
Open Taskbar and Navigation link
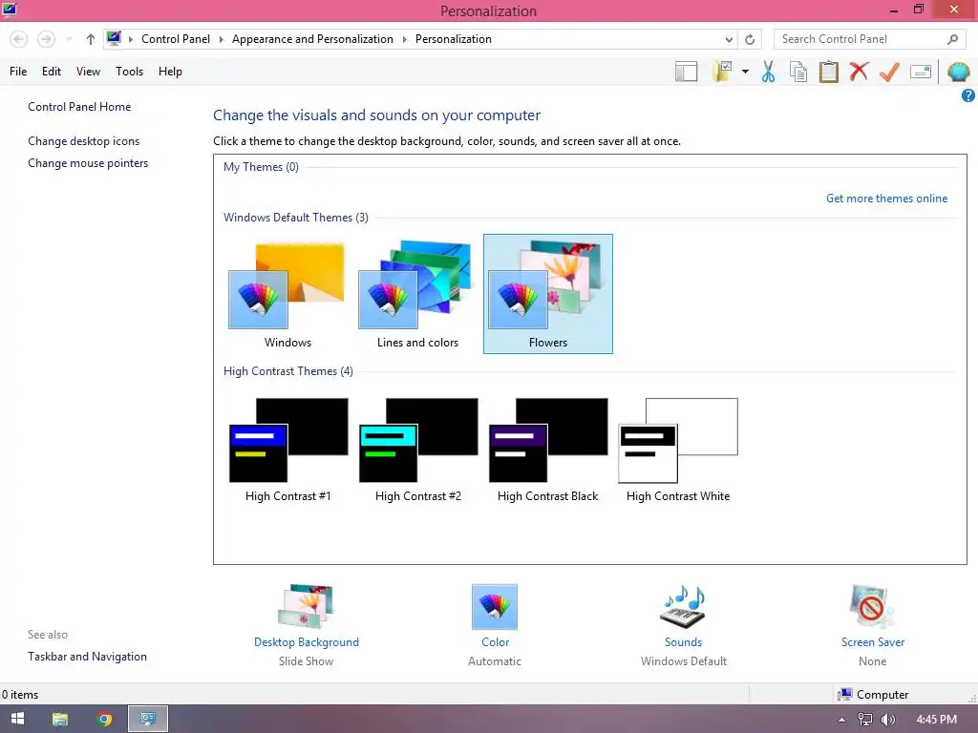[x=87, y=657]
